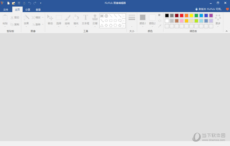The height and width of the screenshot is (146, 230).
Task: Select the eyedropper color picker tool
Action: click(160, 26)
